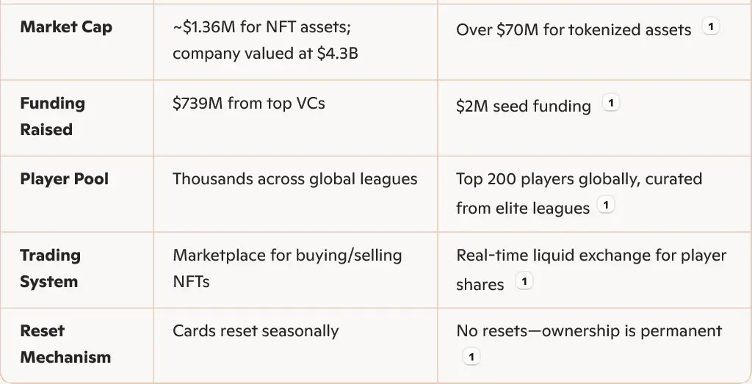Select the Reset Mechanism row header
This screenshot has width=752, height=384.
[65, 344]
